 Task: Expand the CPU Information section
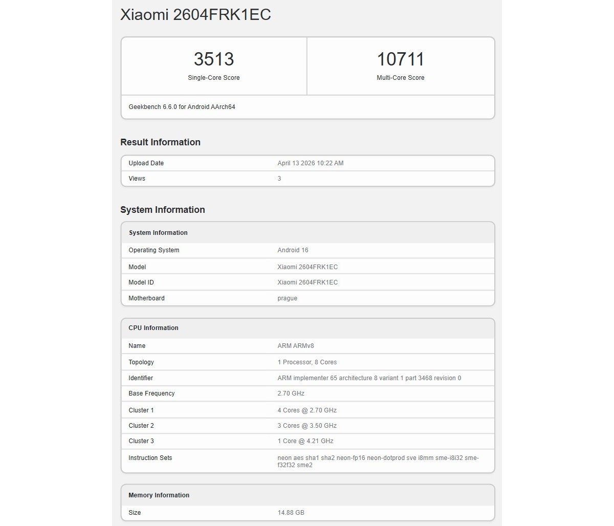(x=153, y=328)
